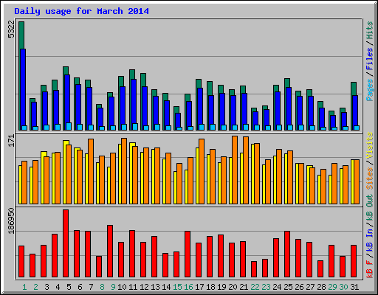Click day 1 on the date axis

click(24, 287)
